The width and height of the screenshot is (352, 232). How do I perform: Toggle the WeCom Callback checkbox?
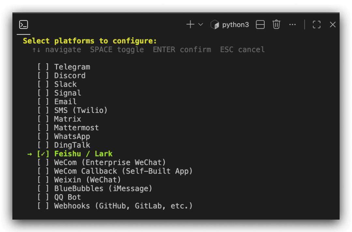pyautogui.click(x=43, y=171)
